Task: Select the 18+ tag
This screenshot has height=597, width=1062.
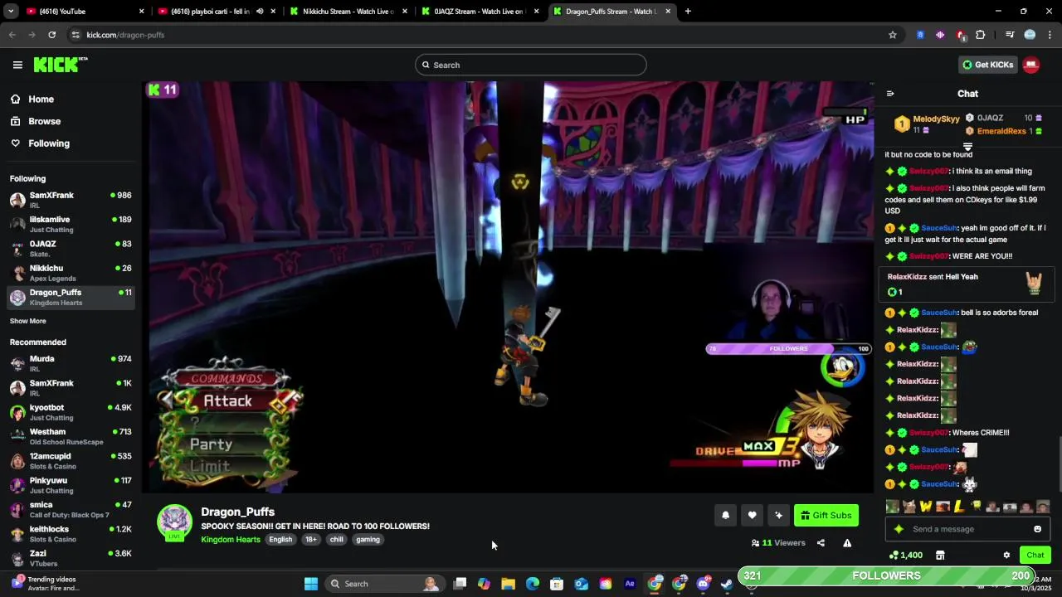Action: pos(310,540)
